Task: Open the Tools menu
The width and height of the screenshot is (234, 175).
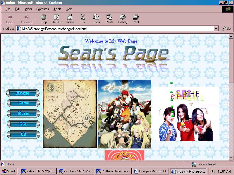Action: [x=57, y=9]
